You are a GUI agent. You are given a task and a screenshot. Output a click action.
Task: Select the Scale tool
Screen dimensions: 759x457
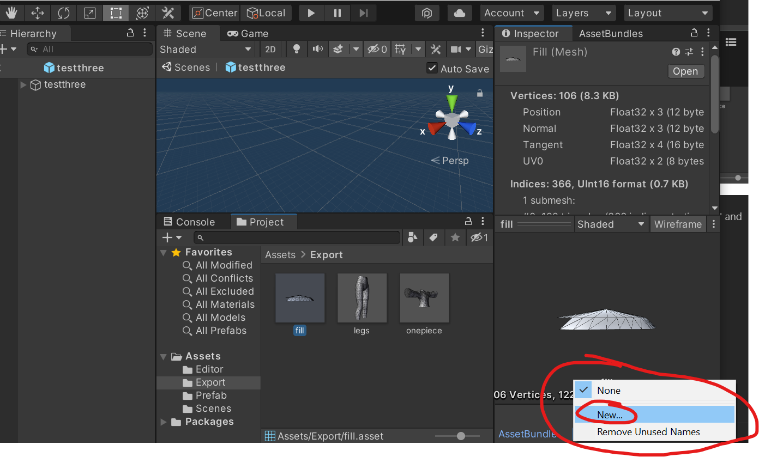pyautogui.click(x=90, y=13)
